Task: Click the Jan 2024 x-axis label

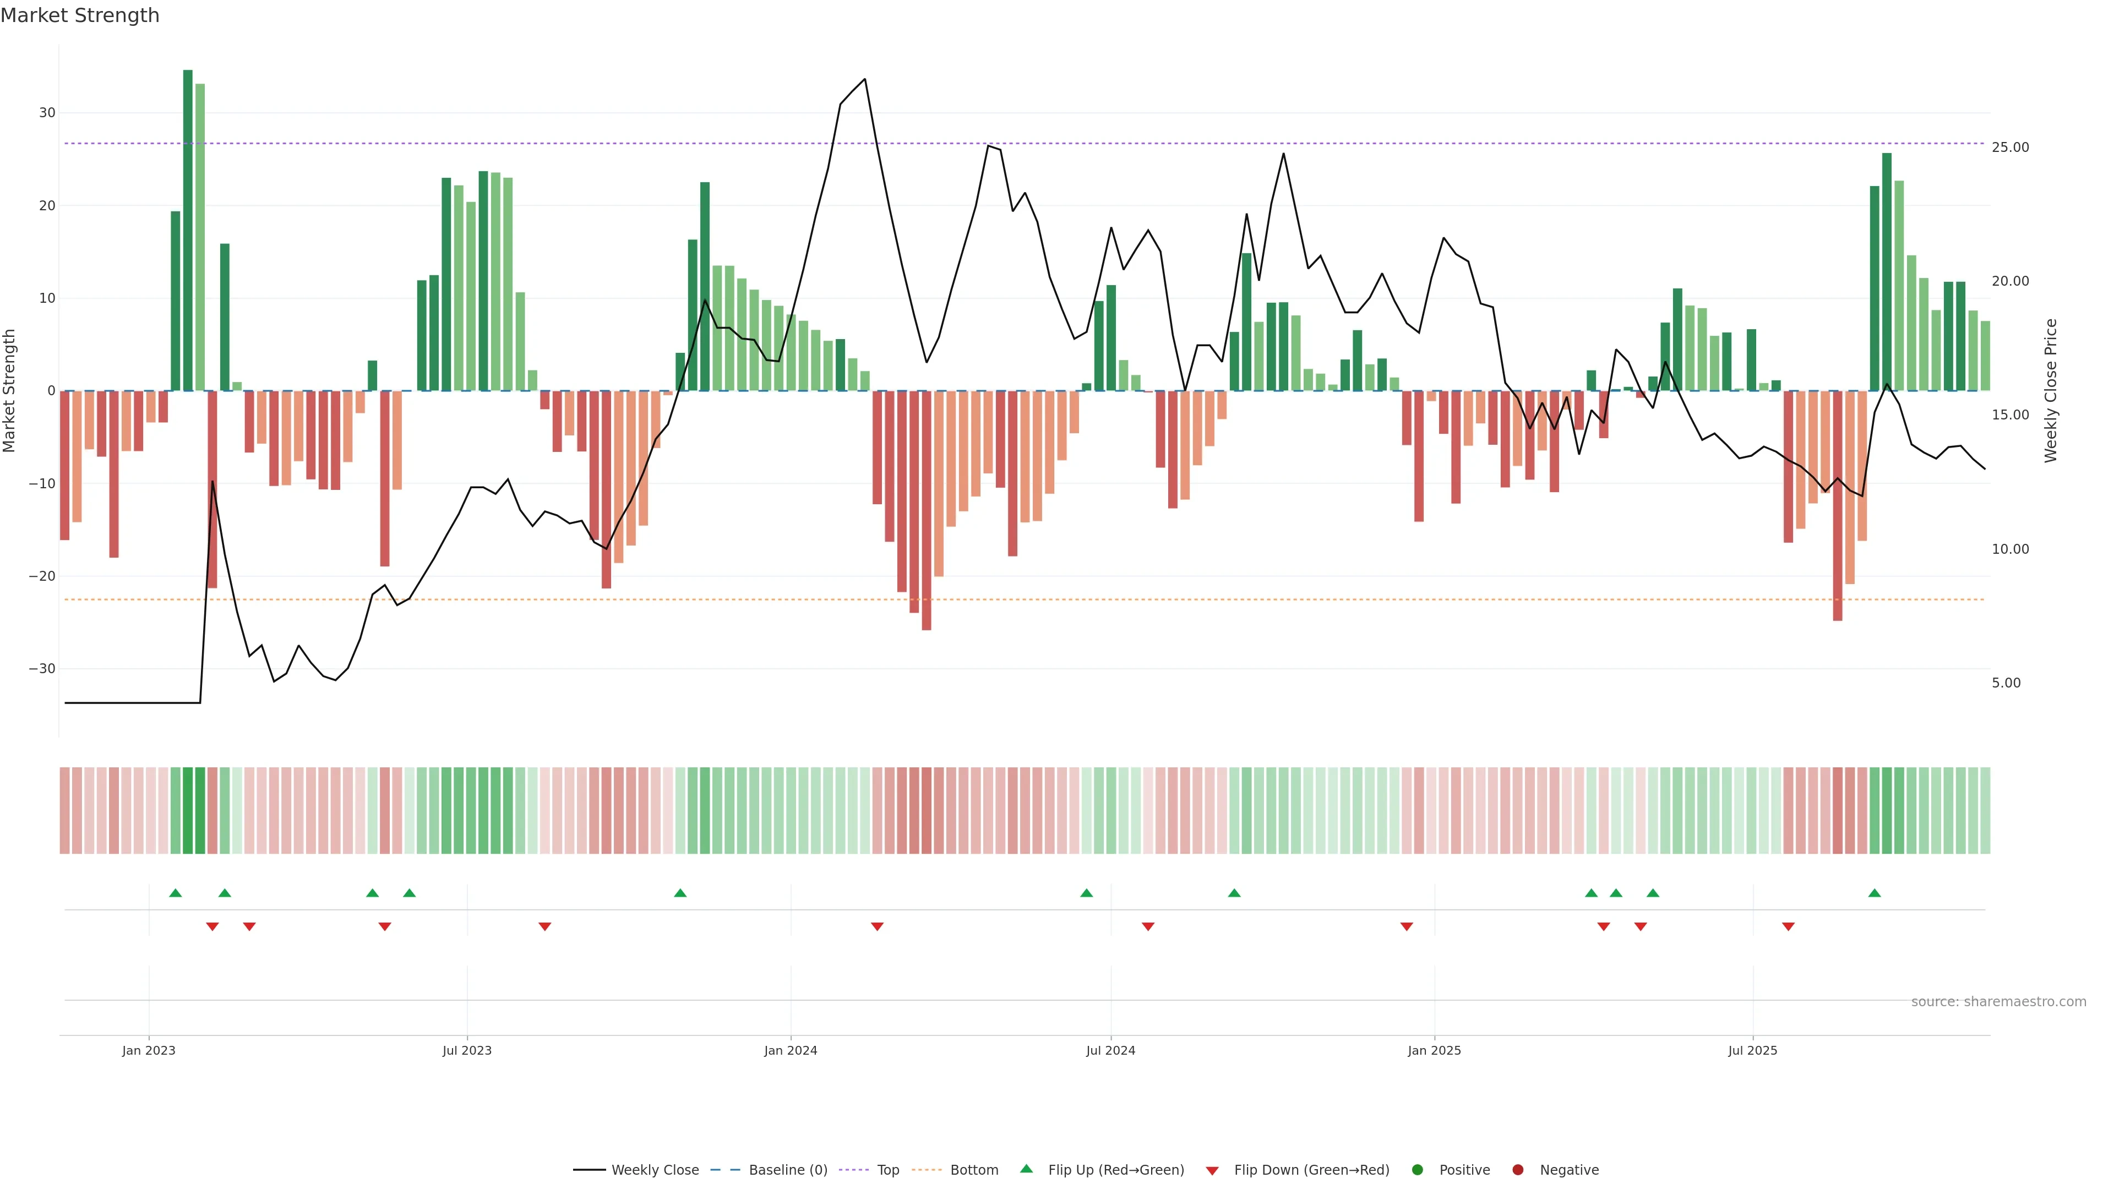Action: coord(791,1051)
